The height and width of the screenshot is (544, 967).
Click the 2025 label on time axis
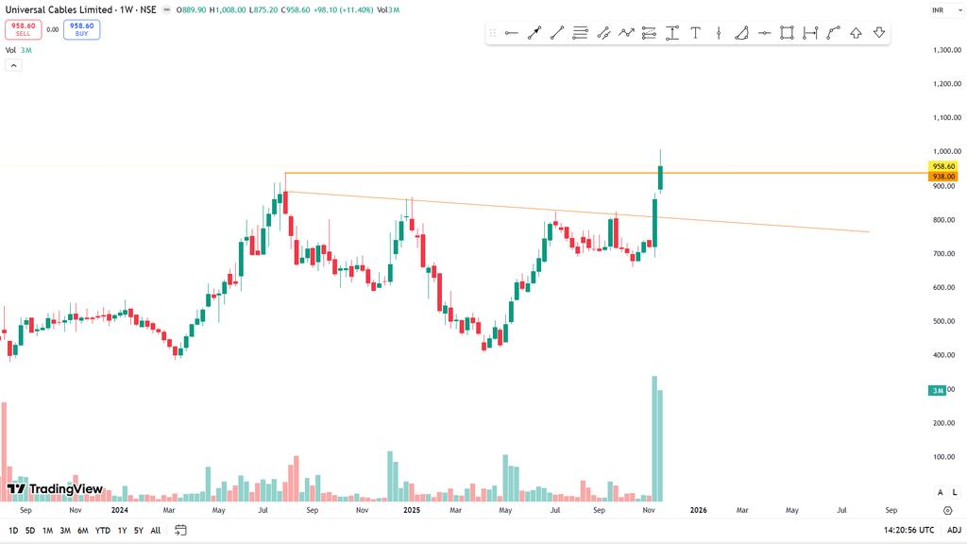412,510
